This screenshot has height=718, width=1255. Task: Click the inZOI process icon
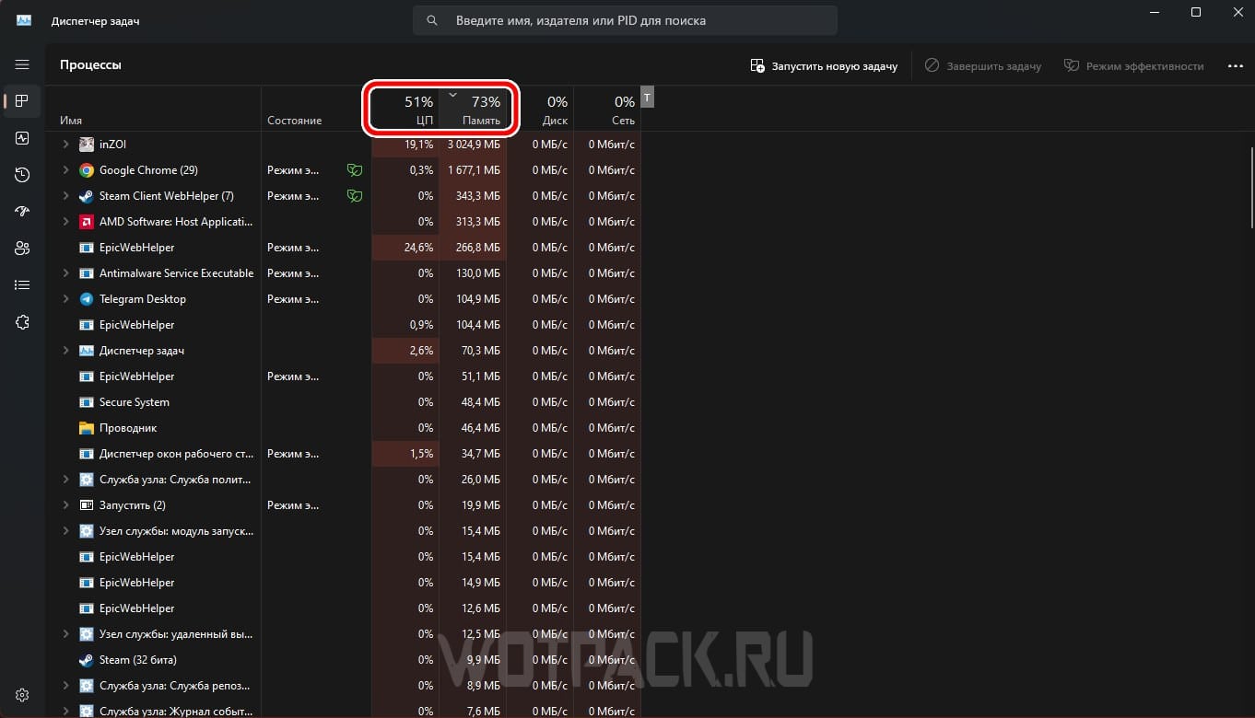pyautogui.click(x=87, y=145)
